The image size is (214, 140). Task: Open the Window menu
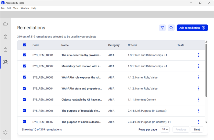[x=25, y=8]
